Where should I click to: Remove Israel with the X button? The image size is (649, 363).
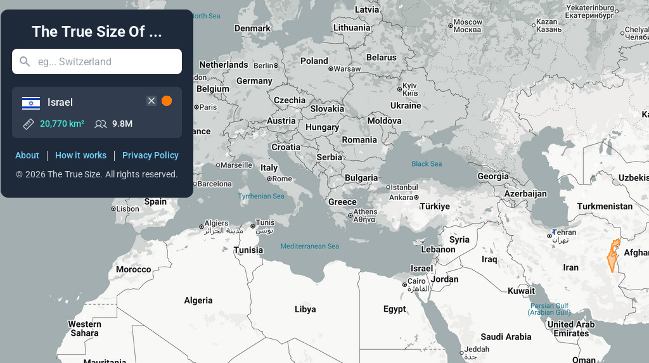pos(151,101)
